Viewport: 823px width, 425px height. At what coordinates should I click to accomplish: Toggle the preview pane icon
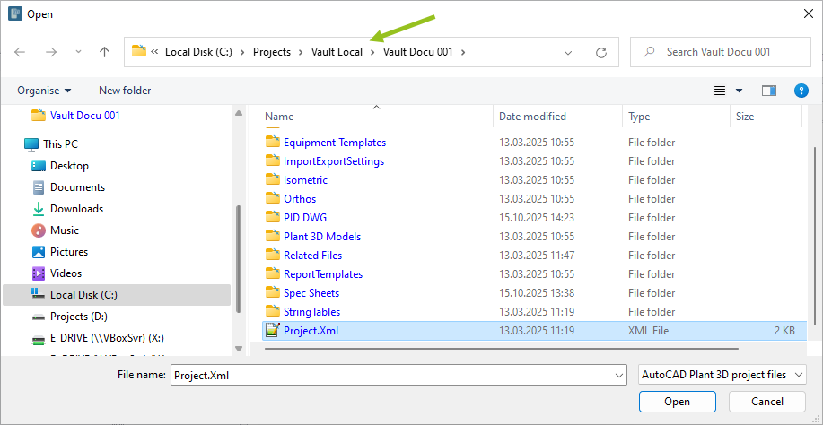coord(768,91)
